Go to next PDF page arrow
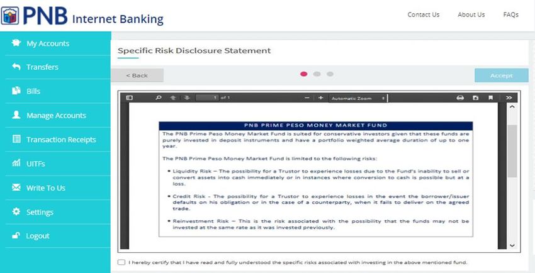Viewport: 535px width, 273px height. click(186, 98)
